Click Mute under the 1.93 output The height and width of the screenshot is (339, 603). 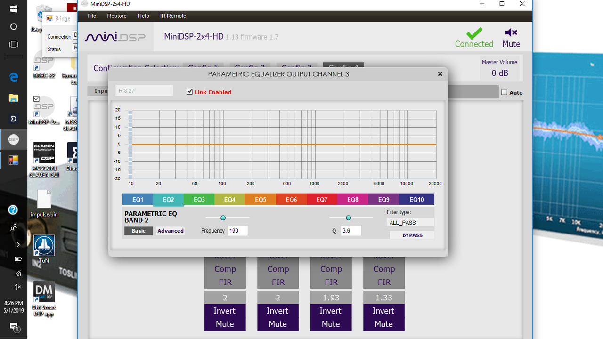click(331, 324)
